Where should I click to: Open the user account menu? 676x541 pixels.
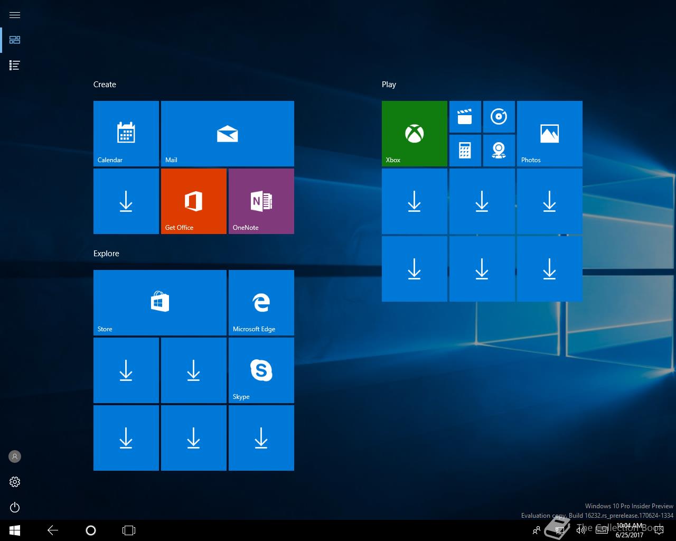(x=15, y=456)
